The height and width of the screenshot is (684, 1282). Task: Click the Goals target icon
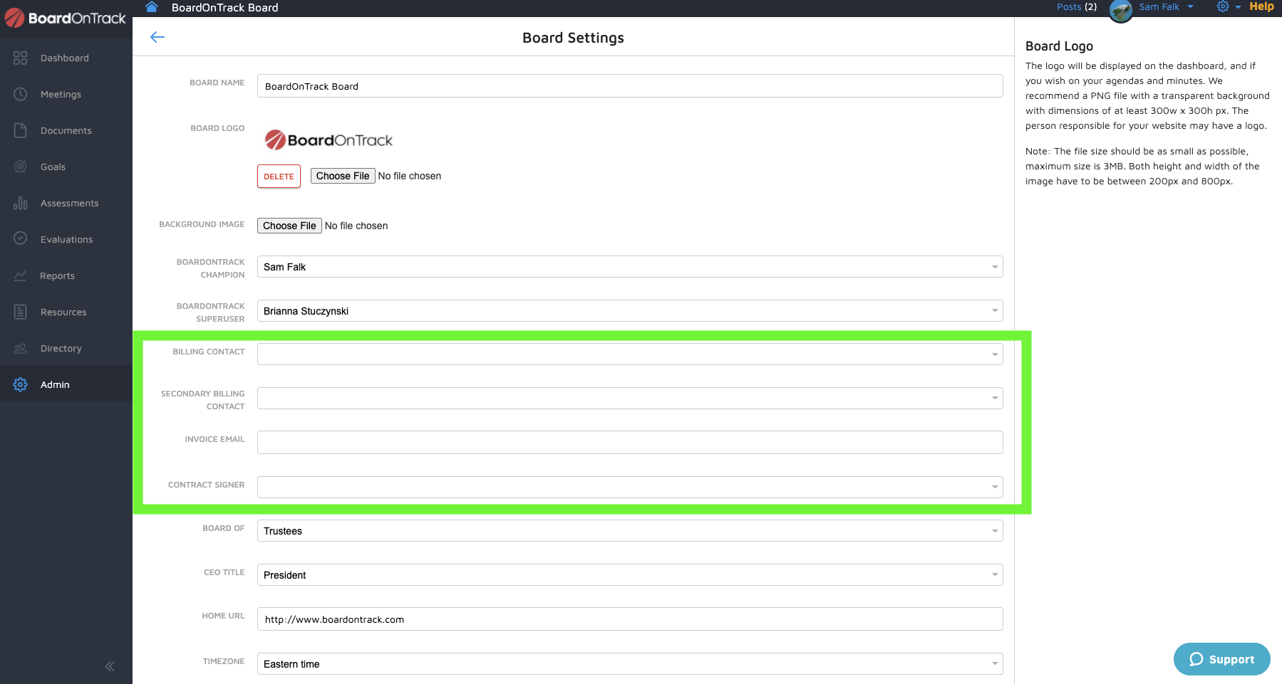[20, 167]
